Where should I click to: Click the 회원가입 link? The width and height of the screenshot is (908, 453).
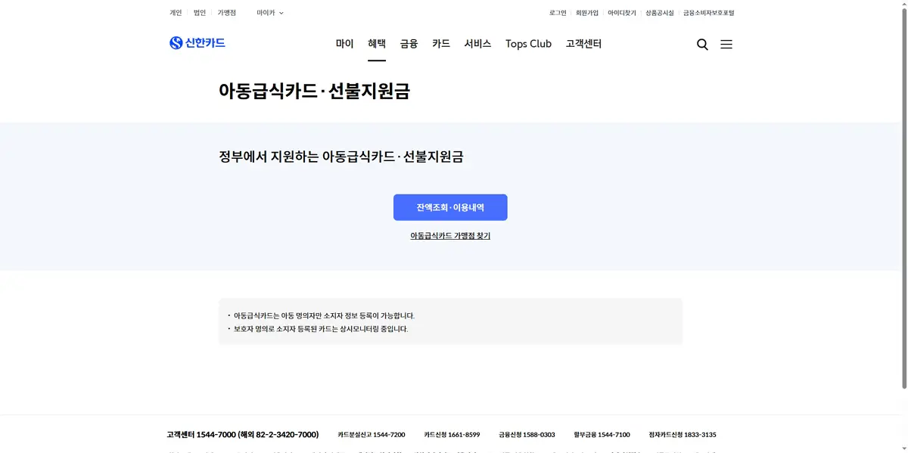(587, 13)
